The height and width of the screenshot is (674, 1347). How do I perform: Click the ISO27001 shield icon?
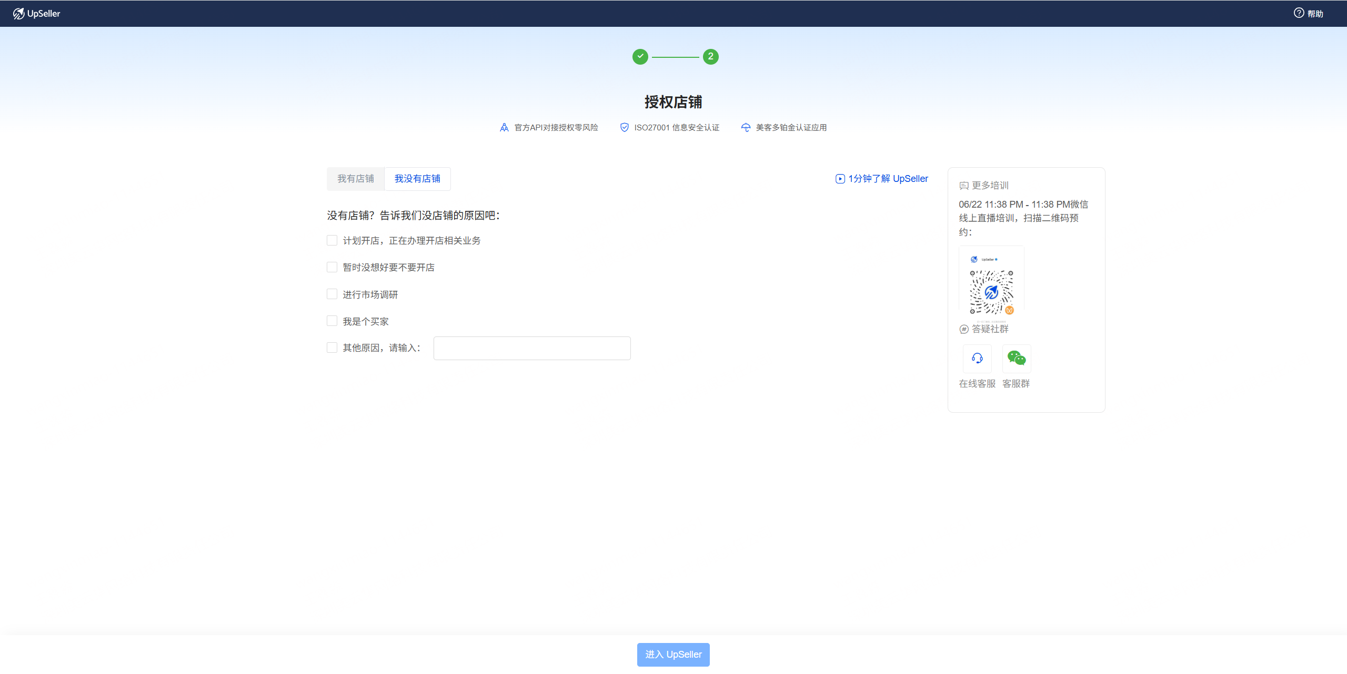[625, 128]
